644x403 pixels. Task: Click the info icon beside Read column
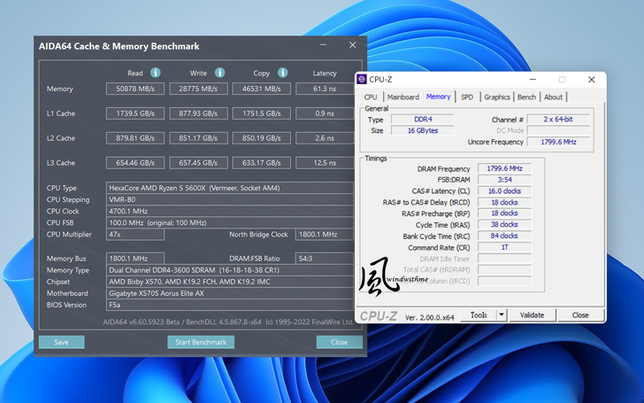(156, 73)
